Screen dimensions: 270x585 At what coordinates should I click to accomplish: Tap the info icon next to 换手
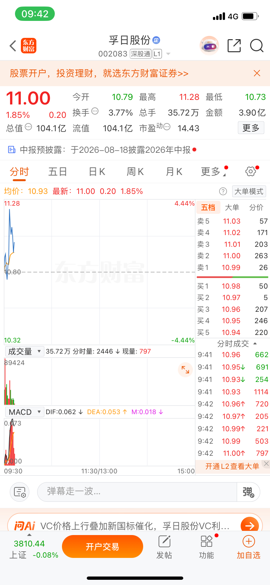95,111
